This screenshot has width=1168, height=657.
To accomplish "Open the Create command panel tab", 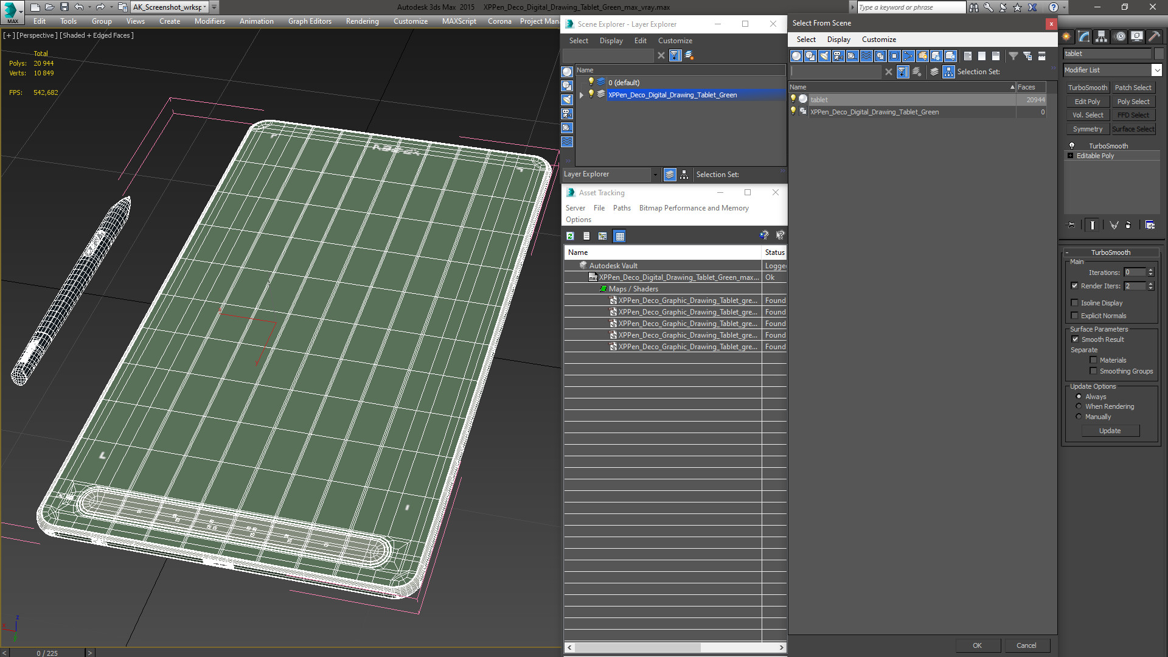I will point(1066,36).
